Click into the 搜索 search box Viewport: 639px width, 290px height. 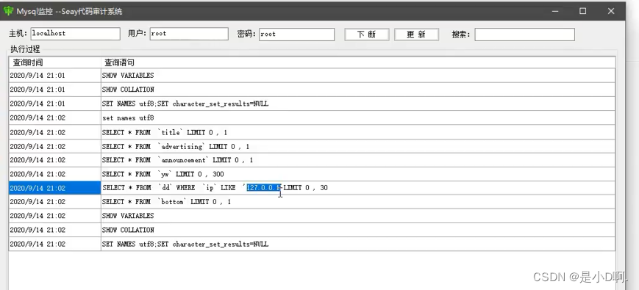coord(524,35)
